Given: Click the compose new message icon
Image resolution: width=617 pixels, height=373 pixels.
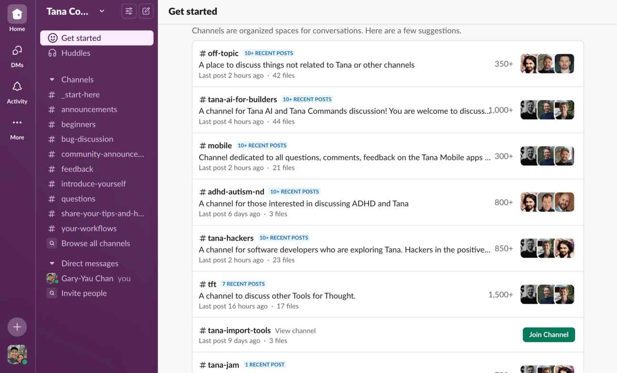Looking at the screenshot, I should 146,11.
